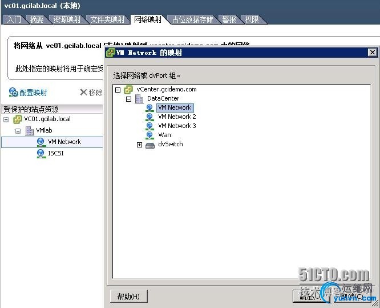This screenshot has height=308, width=380.
Task: Click the dialog title bar vSphere icon
Action: (x=110, y=53)
